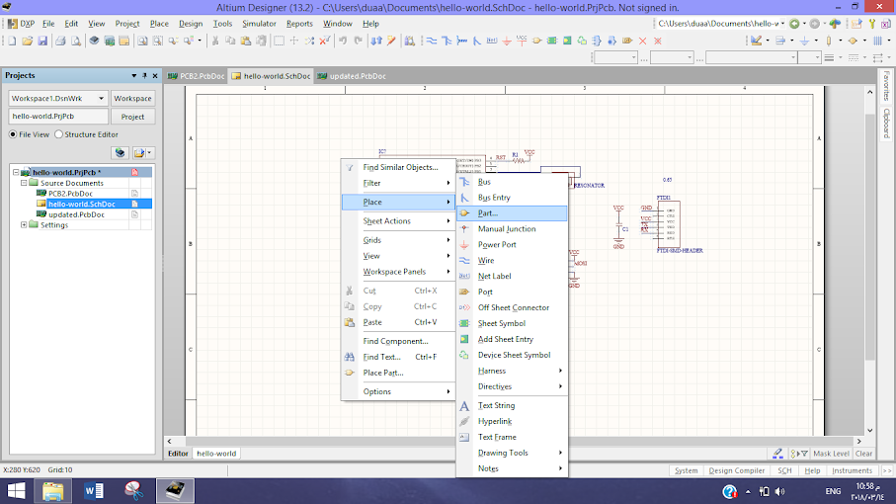Click the Instruments status bar button
The image size is (896, 504).
click(x=852, y=470)
